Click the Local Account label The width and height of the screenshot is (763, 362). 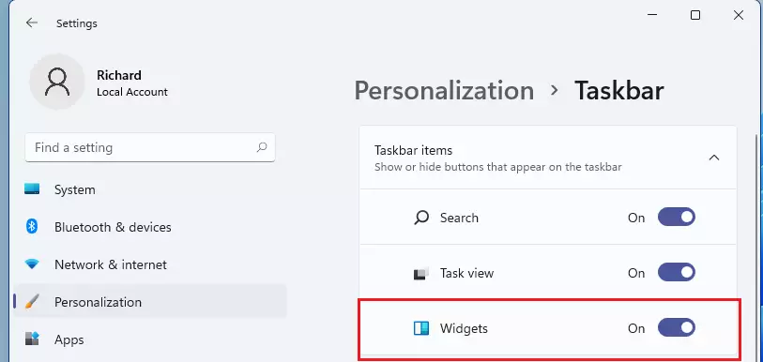click(x=132, y=92)
